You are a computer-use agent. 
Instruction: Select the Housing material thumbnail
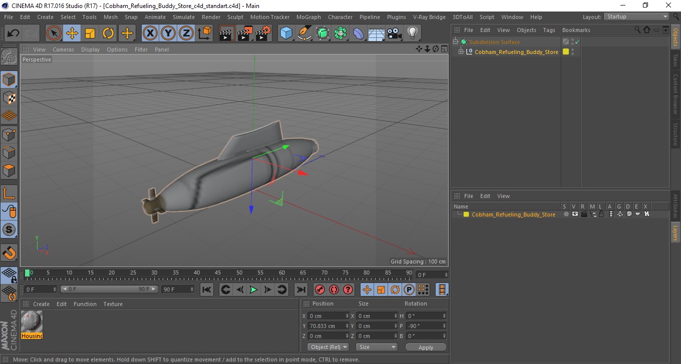coord(32,321)
